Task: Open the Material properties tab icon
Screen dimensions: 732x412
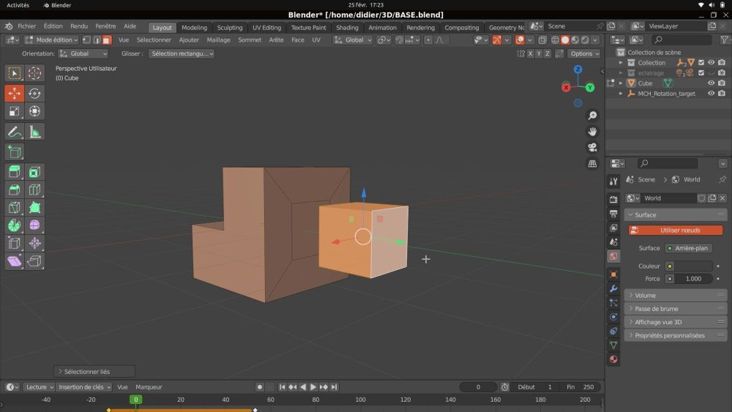Action: [x=614, y=359]
